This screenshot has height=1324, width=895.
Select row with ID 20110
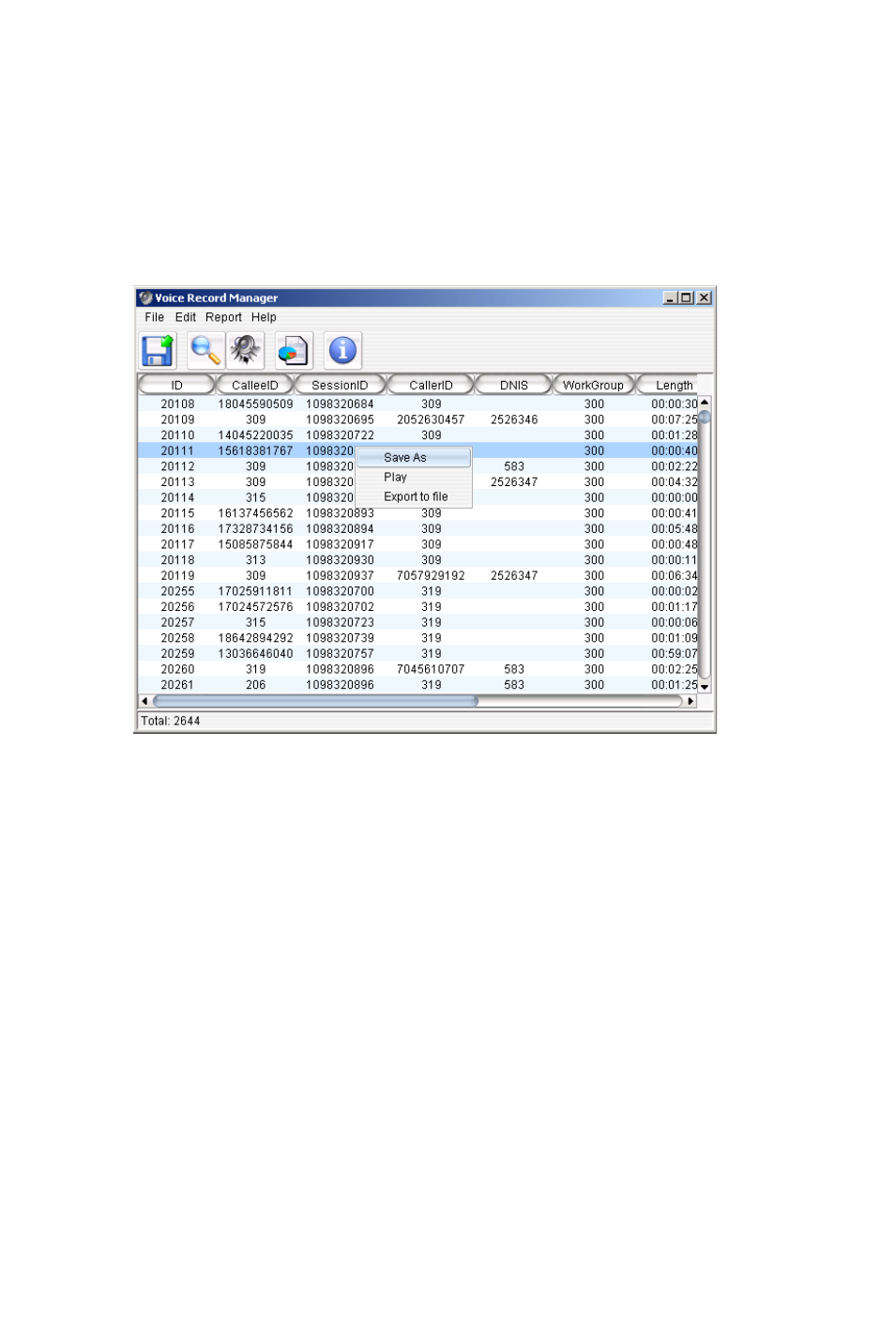point(418,435)
